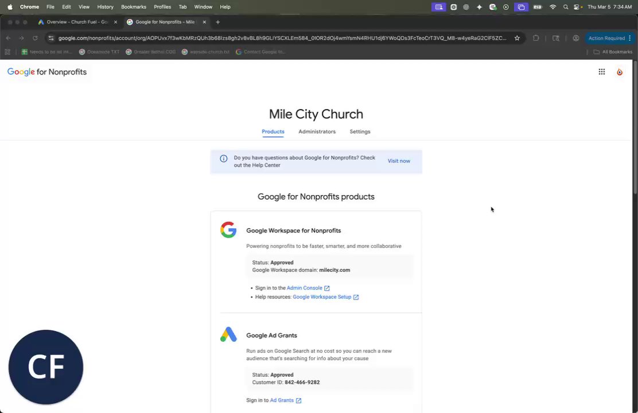Select the Google for Nonprofits browser tab

(166, 22)
